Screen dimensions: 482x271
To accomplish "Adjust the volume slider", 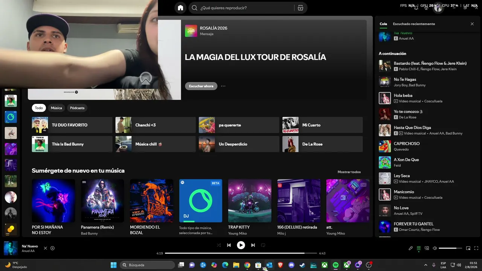I will [x=450, y=248].
